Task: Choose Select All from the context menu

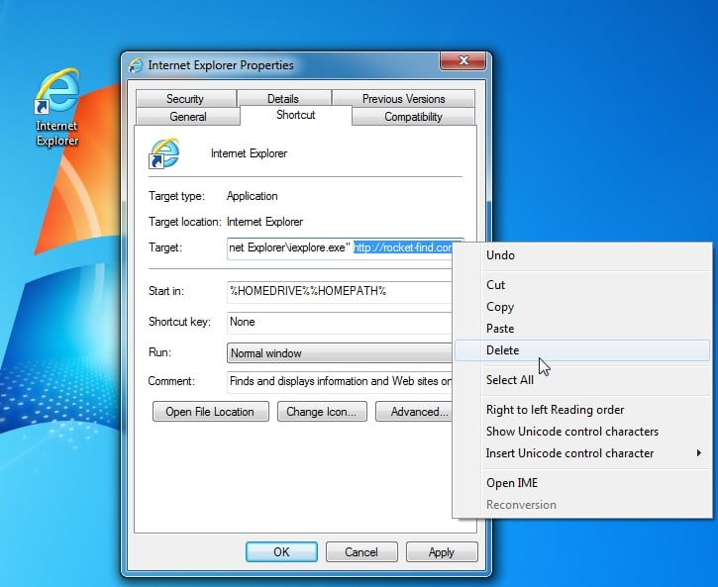Action: 582,380
